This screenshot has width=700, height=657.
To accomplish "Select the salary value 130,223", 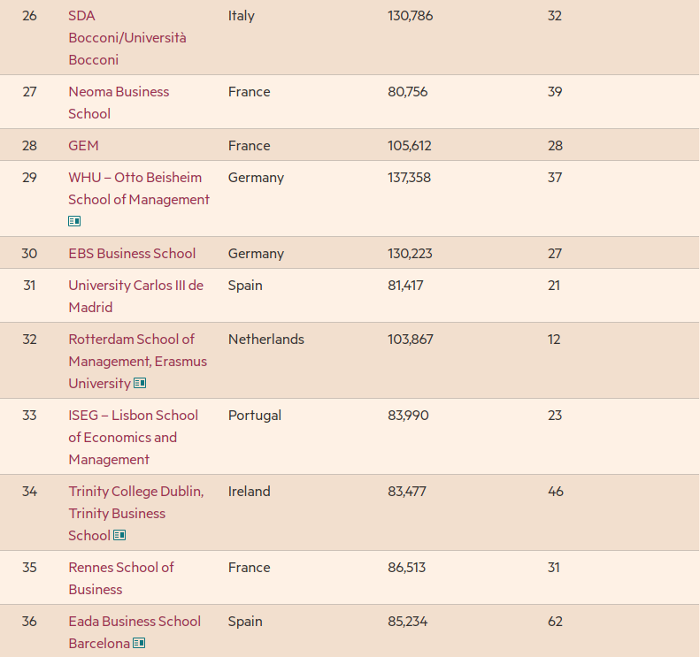I will [x=410, y=254].
